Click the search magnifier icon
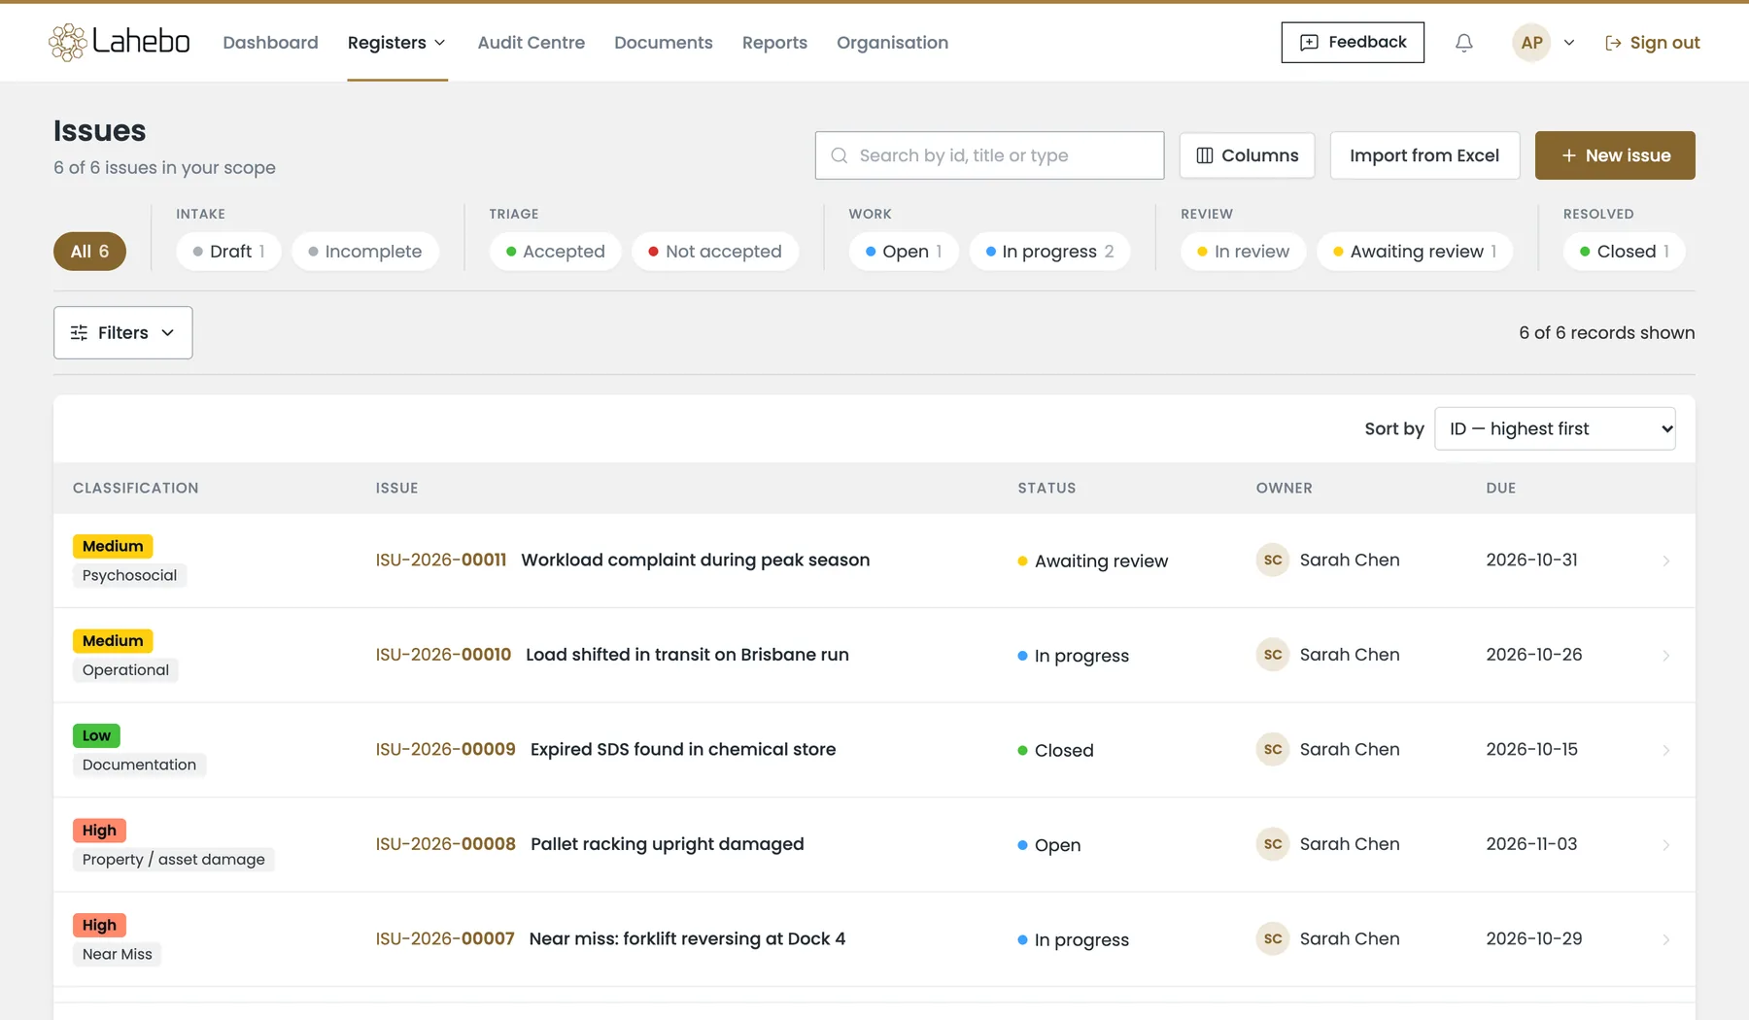This screenshot has width=1749, height=1020. click(x=840, y=155)
